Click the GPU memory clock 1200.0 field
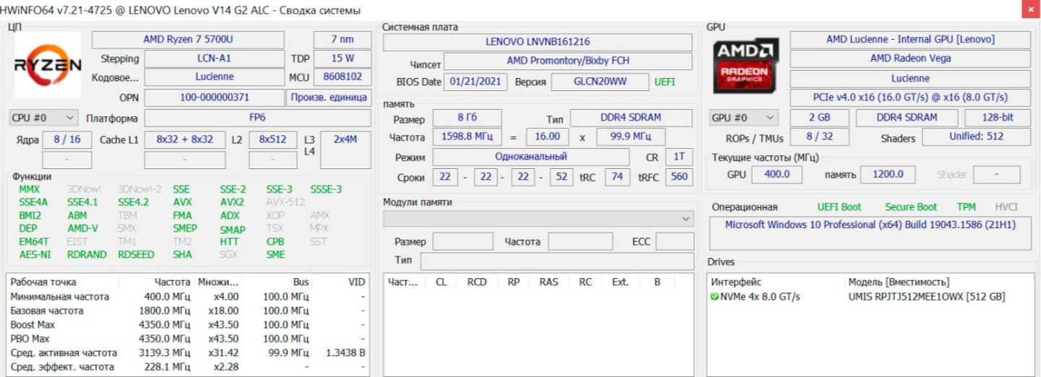Viewport: 1041px width, 377px height. [x=888, y=174]
